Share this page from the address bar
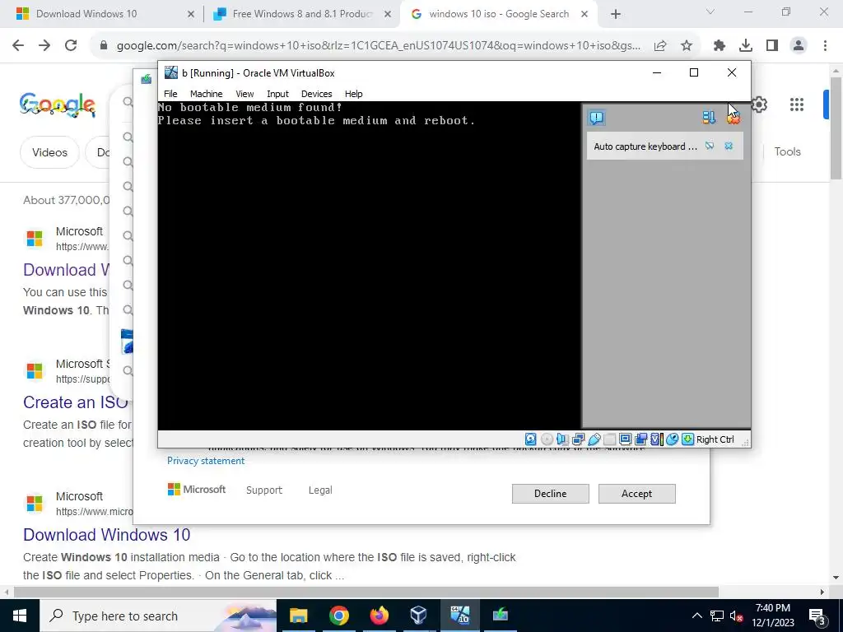This screenshot has height=632, width=843. pos(660,46)
